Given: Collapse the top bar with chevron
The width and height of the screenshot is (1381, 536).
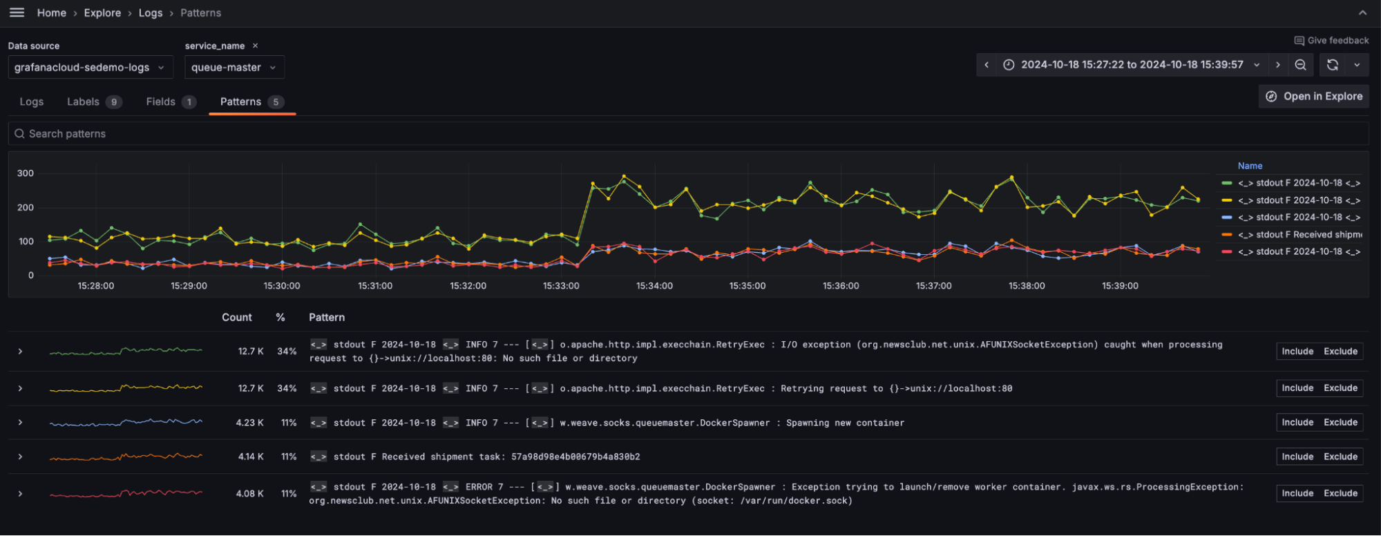Looking at the screenshot, I should point(1362,12).
